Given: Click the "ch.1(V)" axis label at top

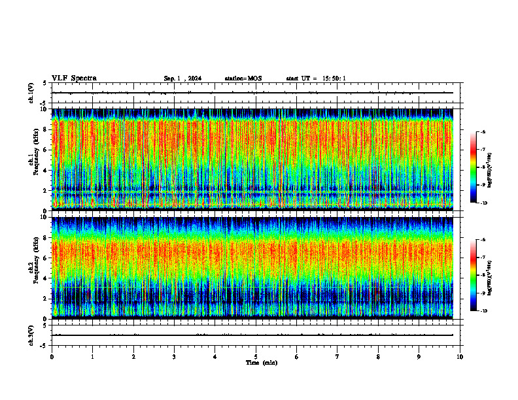Looking at the screenshot, I should [31, 93].
